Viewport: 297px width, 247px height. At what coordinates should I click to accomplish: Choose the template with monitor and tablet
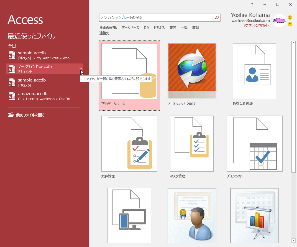(x=129, y=215)
